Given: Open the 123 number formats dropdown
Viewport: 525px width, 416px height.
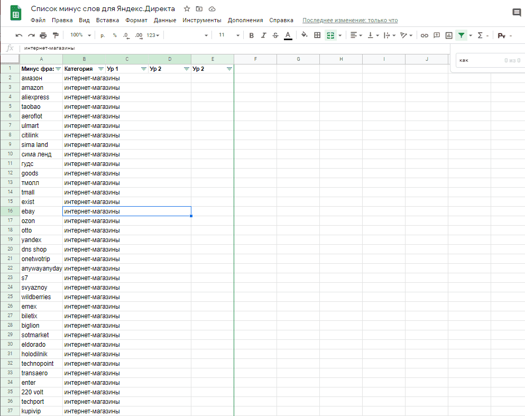Looking at the screenshot, I should [x=153, y=35].
